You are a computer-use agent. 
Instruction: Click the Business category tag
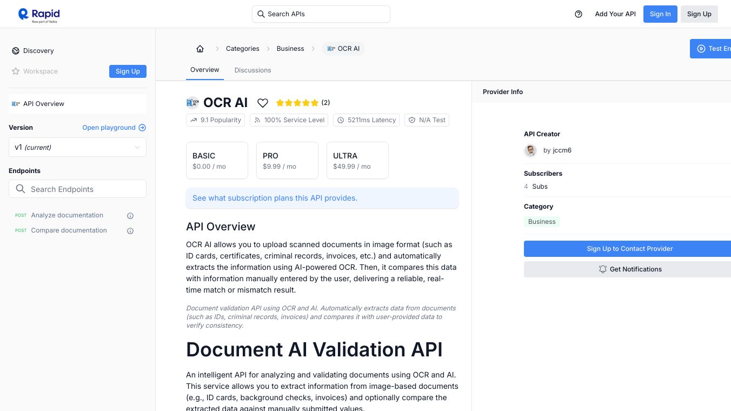click(542, 222)
